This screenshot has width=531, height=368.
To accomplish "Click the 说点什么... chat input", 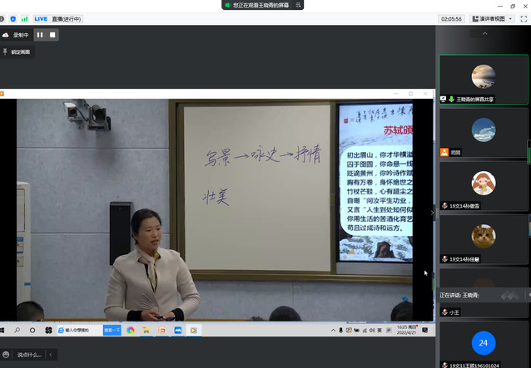I will (x=29, y=355).
